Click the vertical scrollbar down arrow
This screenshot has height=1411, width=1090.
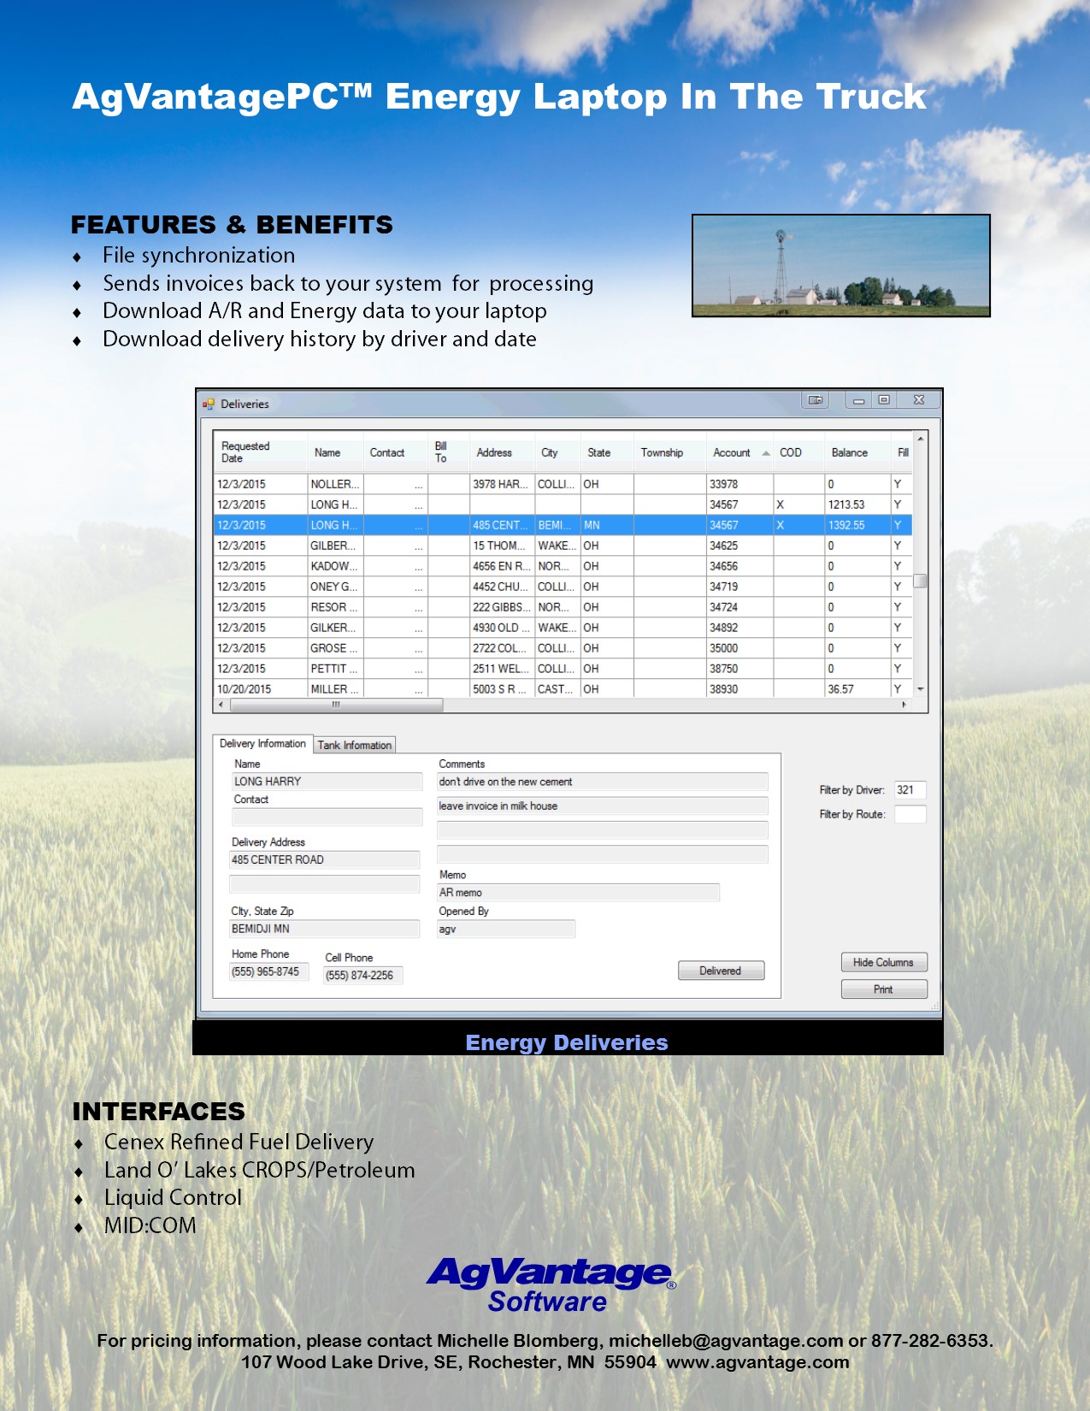coord(921,689)
